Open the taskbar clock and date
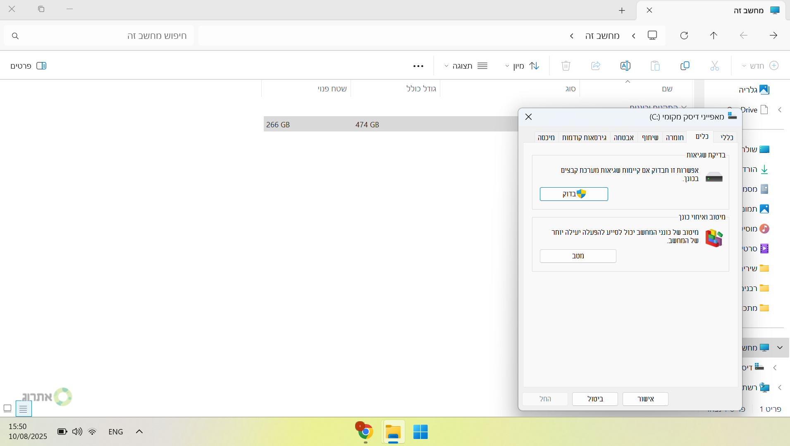This screenshot has height=446, width=790. (x=28, y=432)
